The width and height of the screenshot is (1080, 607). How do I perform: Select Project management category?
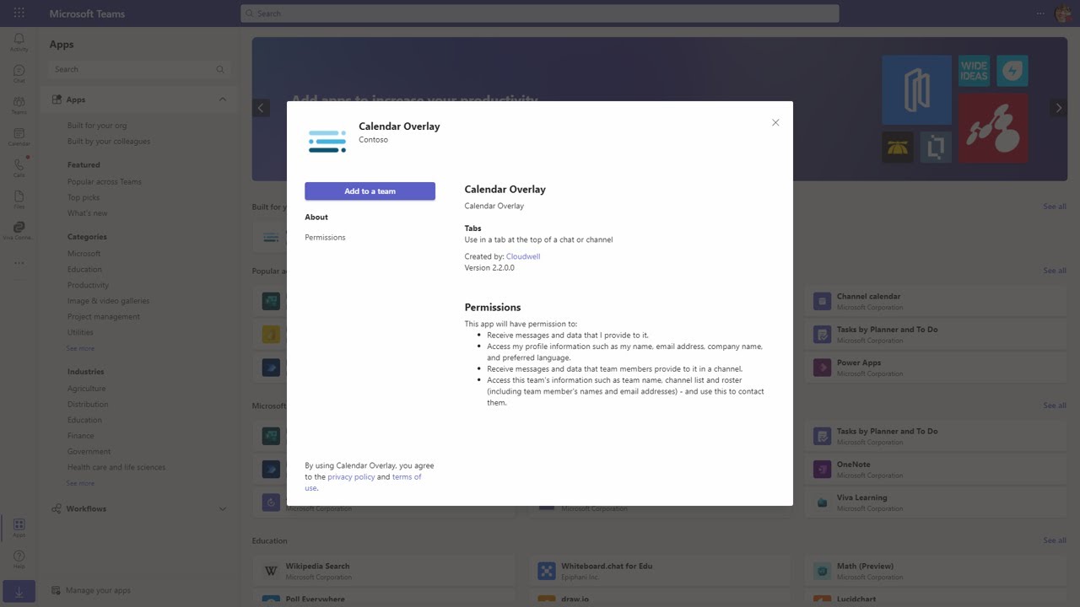104,317
